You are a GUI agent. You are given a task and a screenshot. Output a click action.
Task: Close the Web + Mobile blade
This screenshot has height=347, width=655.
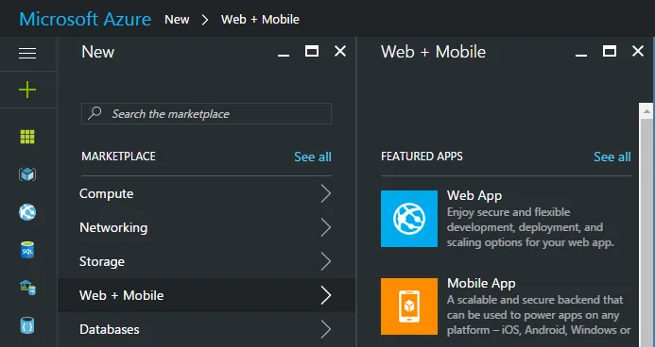pyautogui.click(x=638, y=51)
